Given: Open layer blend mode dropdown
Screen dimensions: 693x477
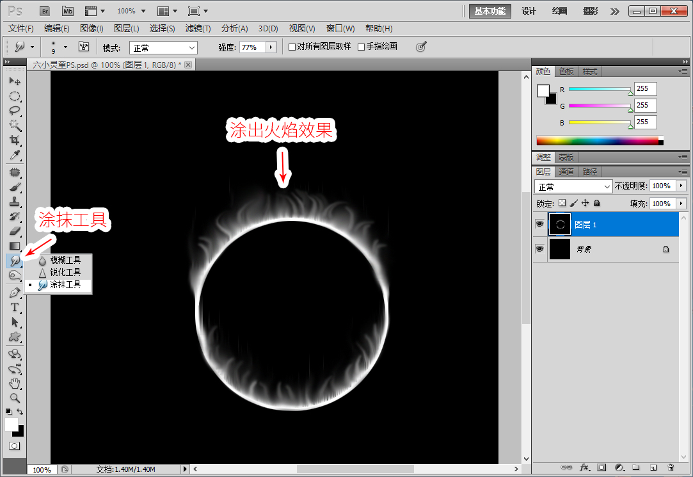Looking at the screenshot, I should click(x=573, y=186).
